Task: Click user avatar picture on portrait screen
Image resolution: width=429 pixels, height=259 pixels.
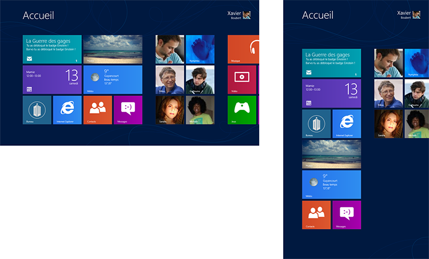Action: 416,15
